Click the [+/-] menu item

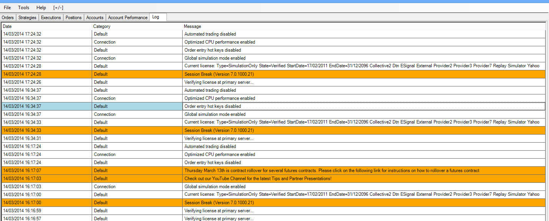[58, 8]
